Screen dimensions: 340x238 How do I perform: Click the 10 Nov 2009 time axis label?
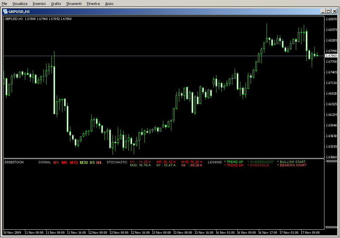(12, 233)
